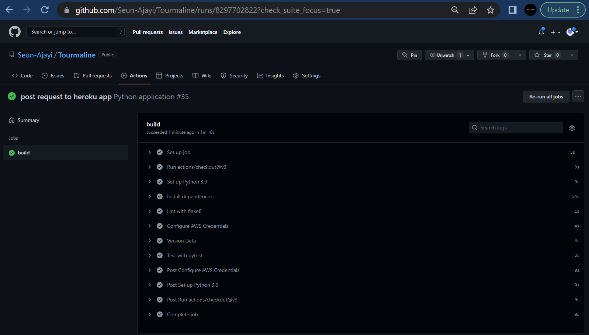Screen dimensions: 589x335
Task: Share this page via share icon
Action: click(x=473, y=10)
